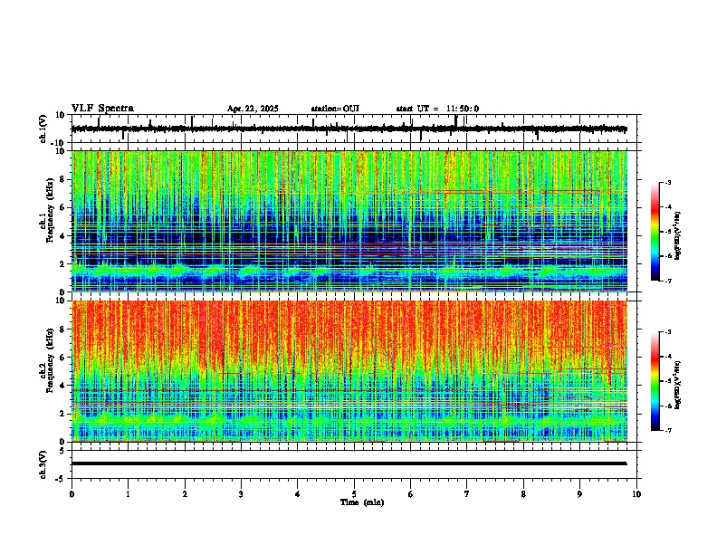This screenshot has height=554, width=717.
Task: Click the '-3' label on ch.1 color scale
Action: pos(668,182)
